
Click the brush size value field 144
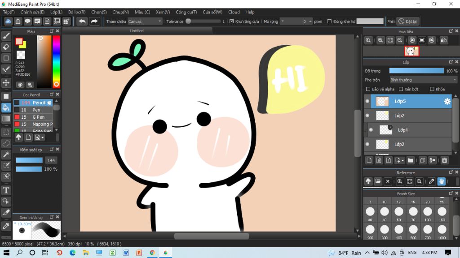[51, 160]
